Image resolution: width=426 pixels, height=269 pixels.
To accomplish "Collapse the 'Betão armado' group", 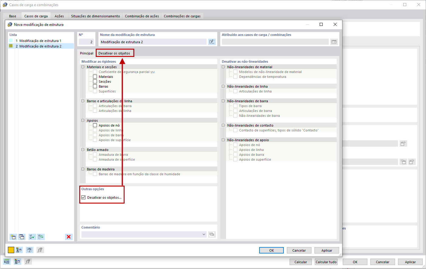I will point(83,150).
